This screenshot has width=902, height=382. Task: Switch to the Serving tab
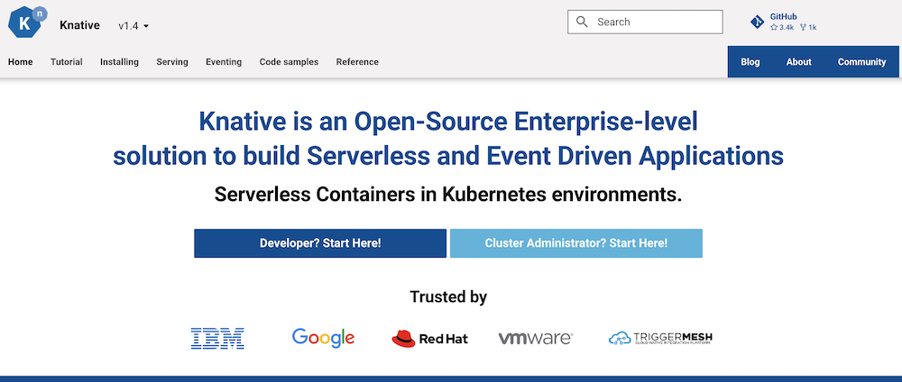tap(172, 62)
